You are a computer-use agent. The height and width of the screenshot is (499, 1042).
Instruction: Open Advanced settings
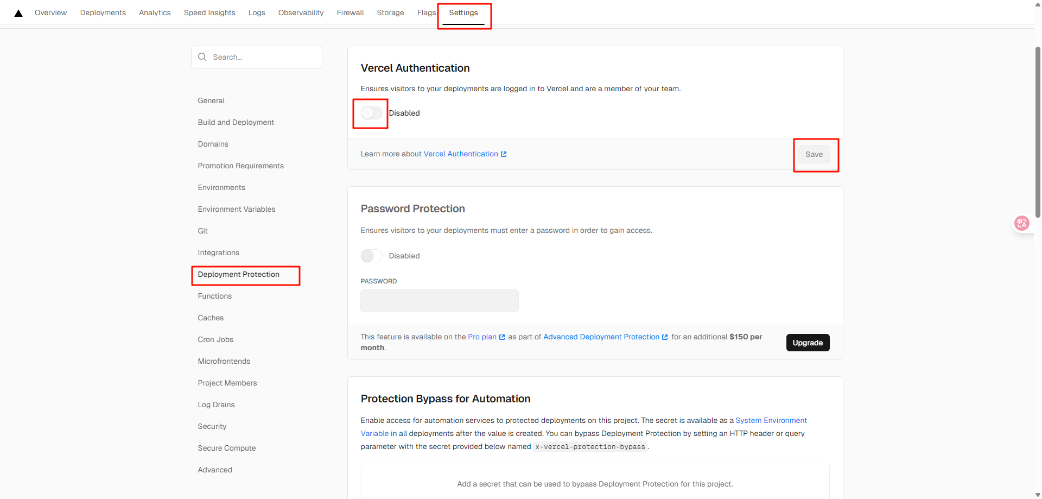pyautogui.click(x=215, y=470)
